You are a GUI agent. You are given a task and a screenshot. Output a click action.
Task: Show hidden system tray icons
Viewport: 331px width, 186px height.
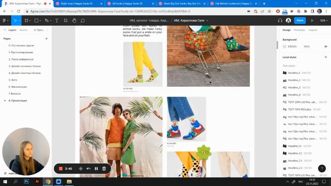(288, 181)
